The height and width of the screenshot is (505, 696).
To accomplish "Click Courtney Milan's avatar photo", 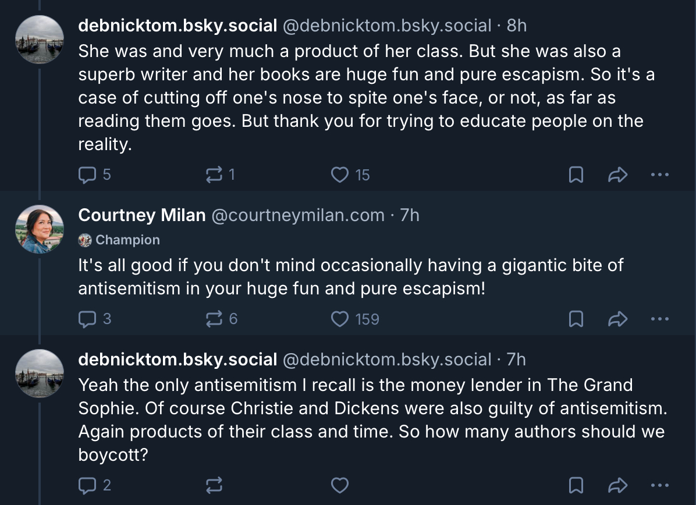I will (40, 229).
